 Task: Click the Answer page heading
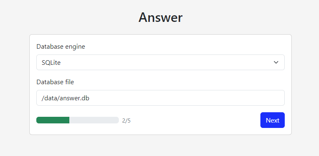point(161,17)
